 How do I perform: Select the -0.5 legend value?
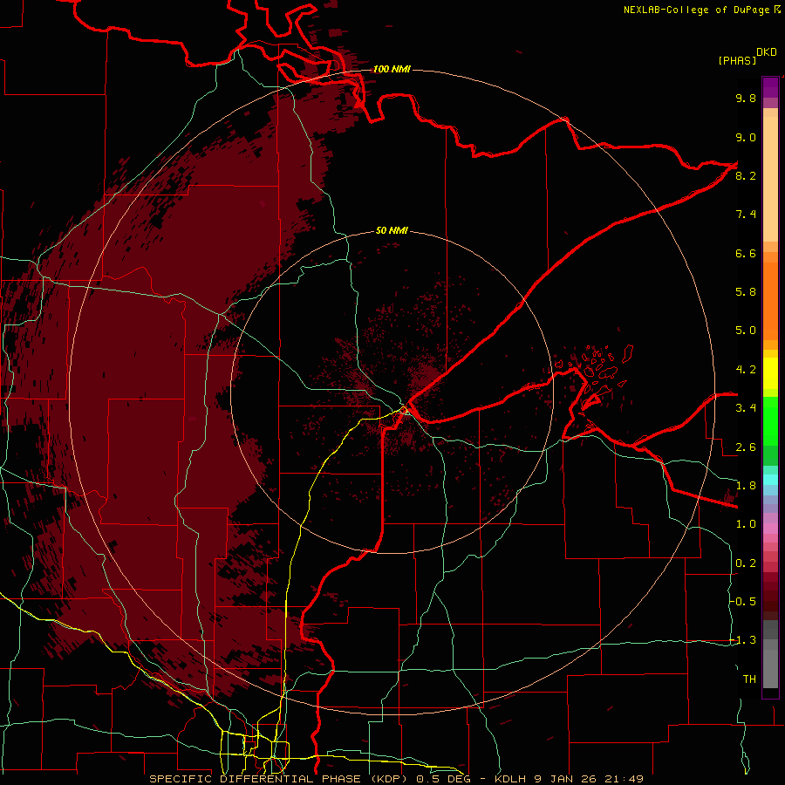[x=742, y=602]
